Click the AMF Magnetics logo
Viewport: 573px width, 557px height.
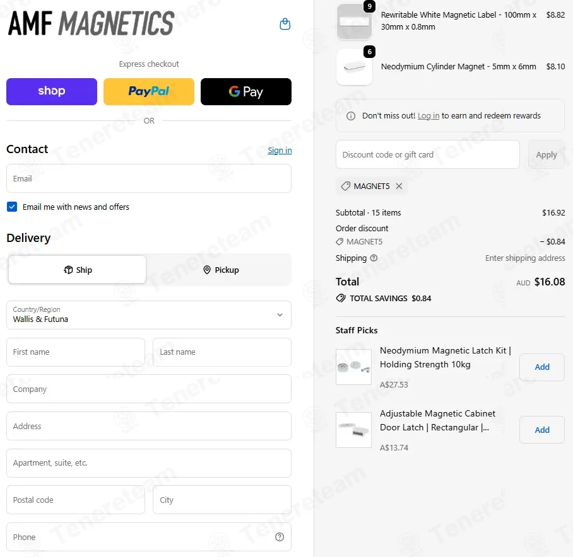[x=91, y=23]
